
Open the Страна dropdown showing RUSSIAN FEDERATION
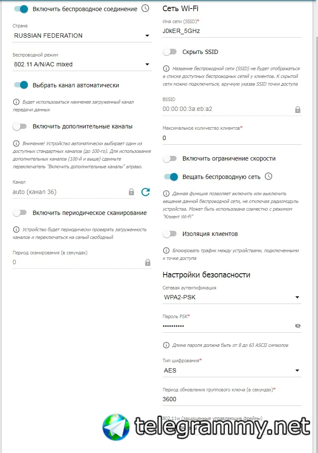(82, 36)
